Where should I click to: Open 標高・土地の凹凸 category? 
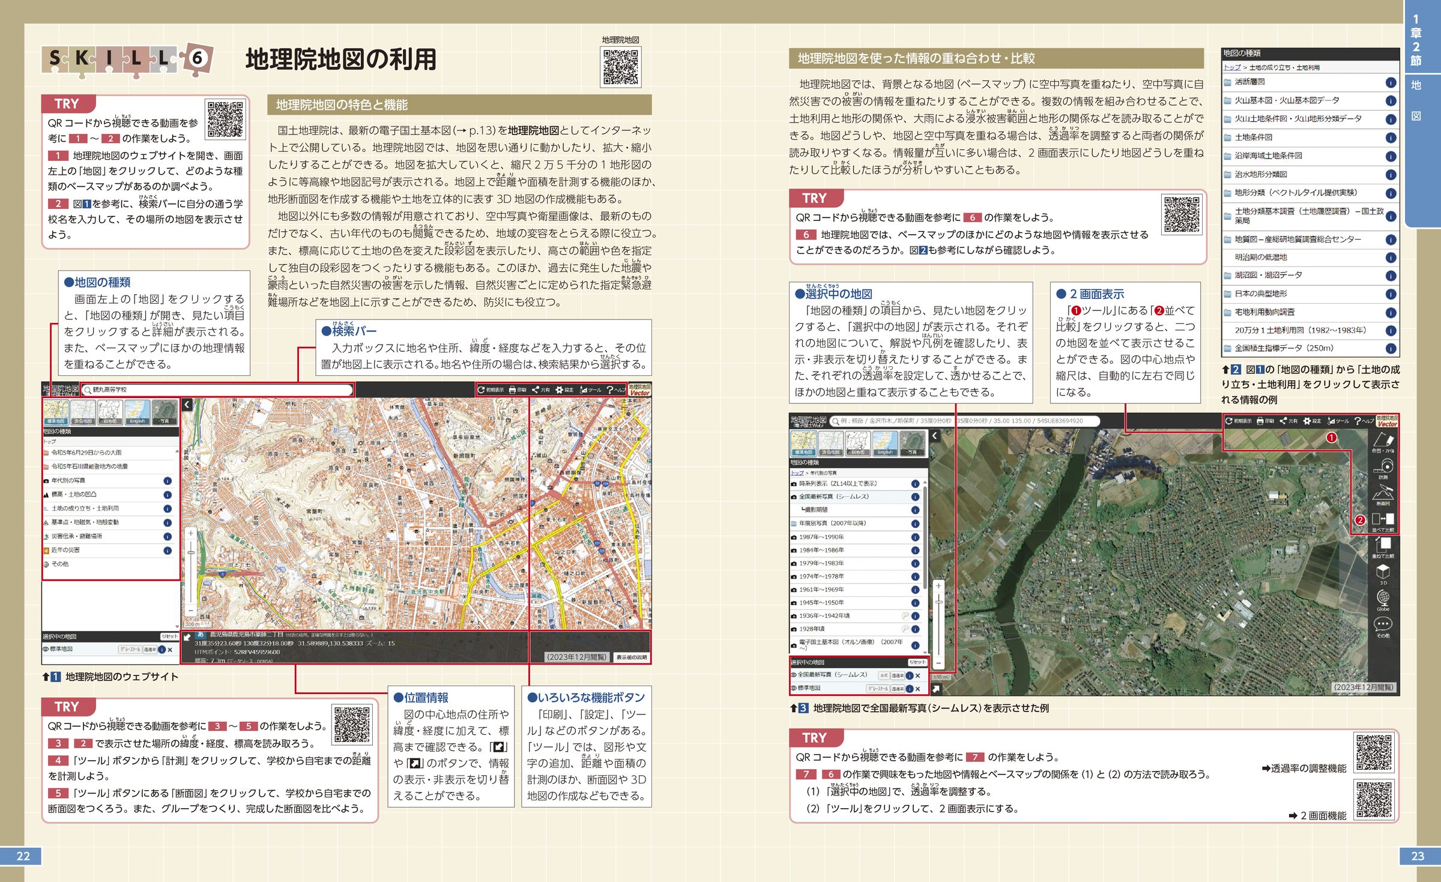111,495
